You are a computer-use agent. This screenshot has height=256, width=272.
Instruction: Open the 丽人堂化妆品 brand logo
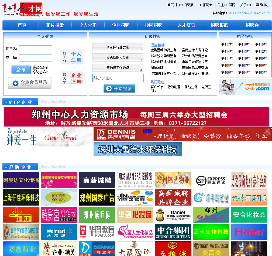(x=135, y=232)
